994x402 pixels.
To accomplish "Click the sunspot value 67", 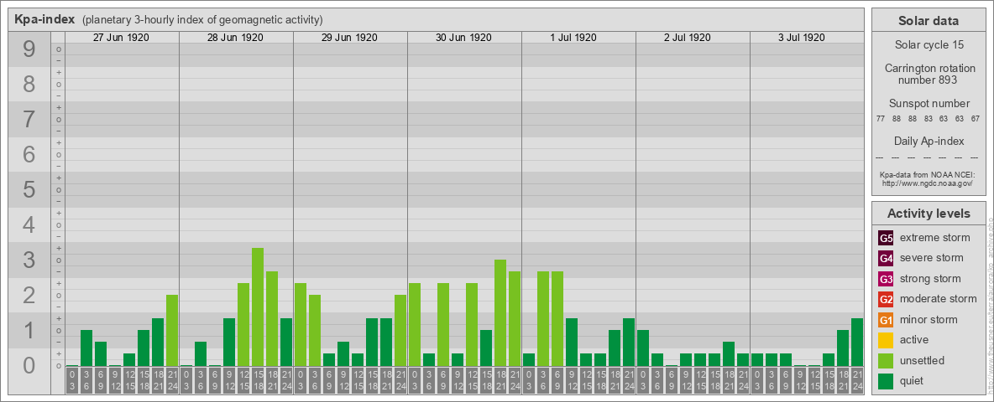I will click(x=976, y=118).
